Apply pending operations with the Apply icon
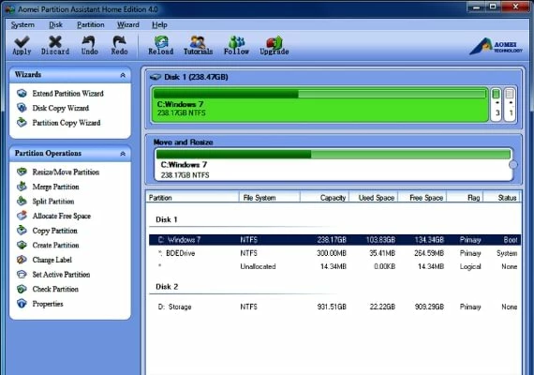534x375 pixels. [x=22, y=41]
